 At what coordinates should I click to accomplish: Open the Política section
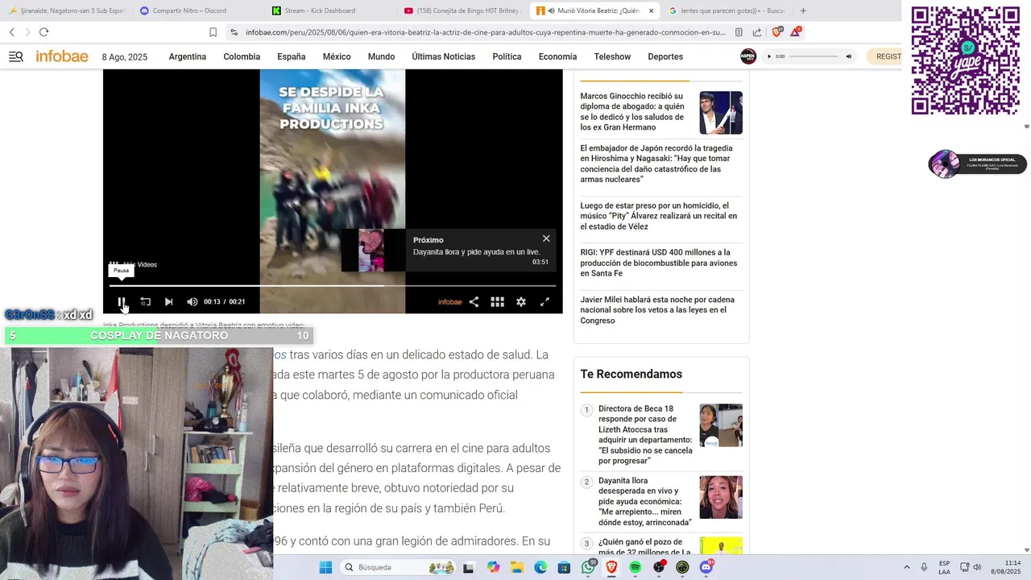pyautogui.click(x=507, y=56)
